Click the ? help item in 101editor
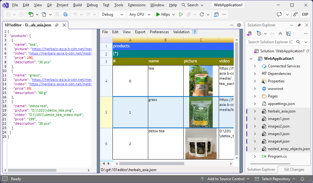This screenshot has height=183, width=313. click(195, 32)
